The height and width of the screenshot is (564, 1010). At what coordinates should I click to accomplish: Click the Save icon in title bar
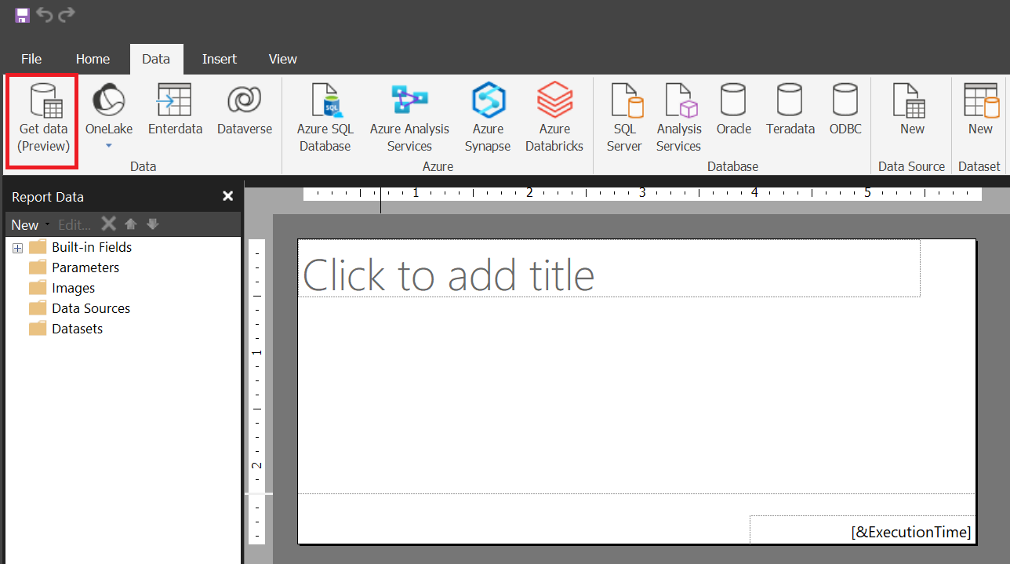tap(22, 15)
